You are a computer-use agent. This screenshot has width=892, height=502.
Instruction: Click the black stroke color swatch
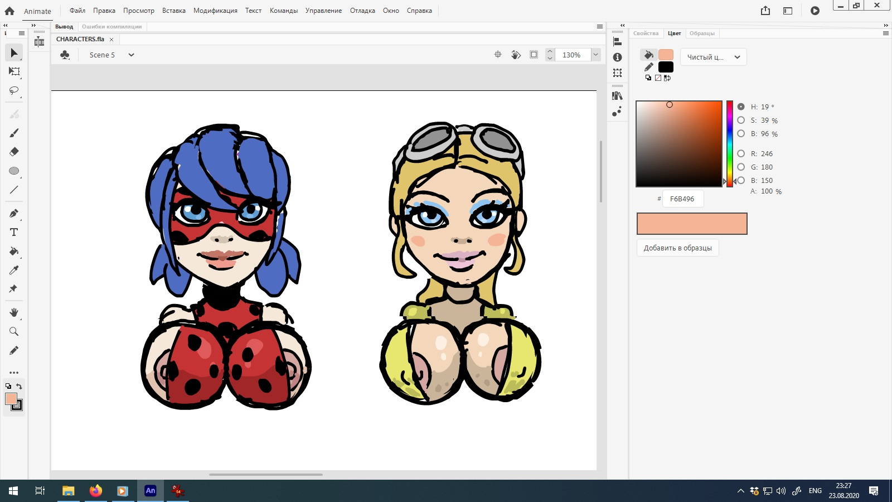(666, 67)
